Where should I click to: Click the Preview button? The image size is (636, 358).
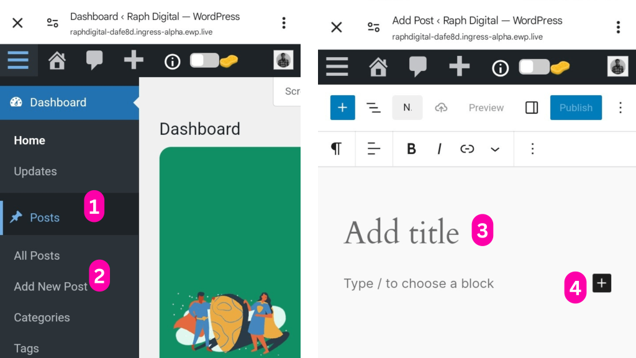tap(486, 108)
